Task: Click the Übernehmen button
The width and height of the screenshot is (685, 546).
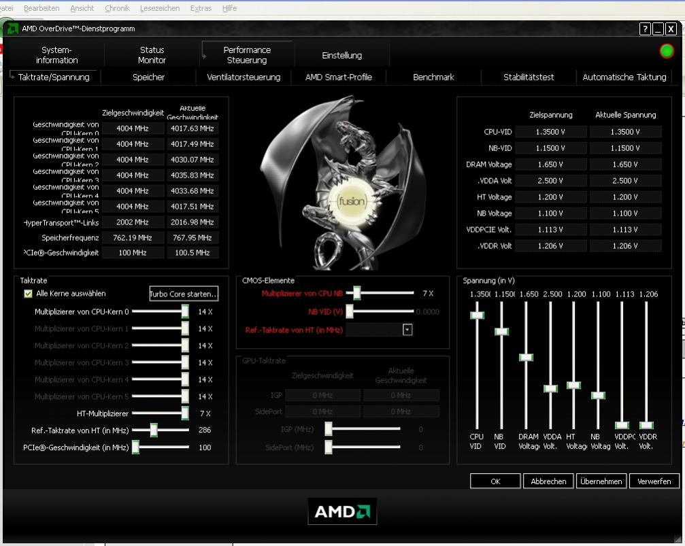Action: (x=601, y=481)
